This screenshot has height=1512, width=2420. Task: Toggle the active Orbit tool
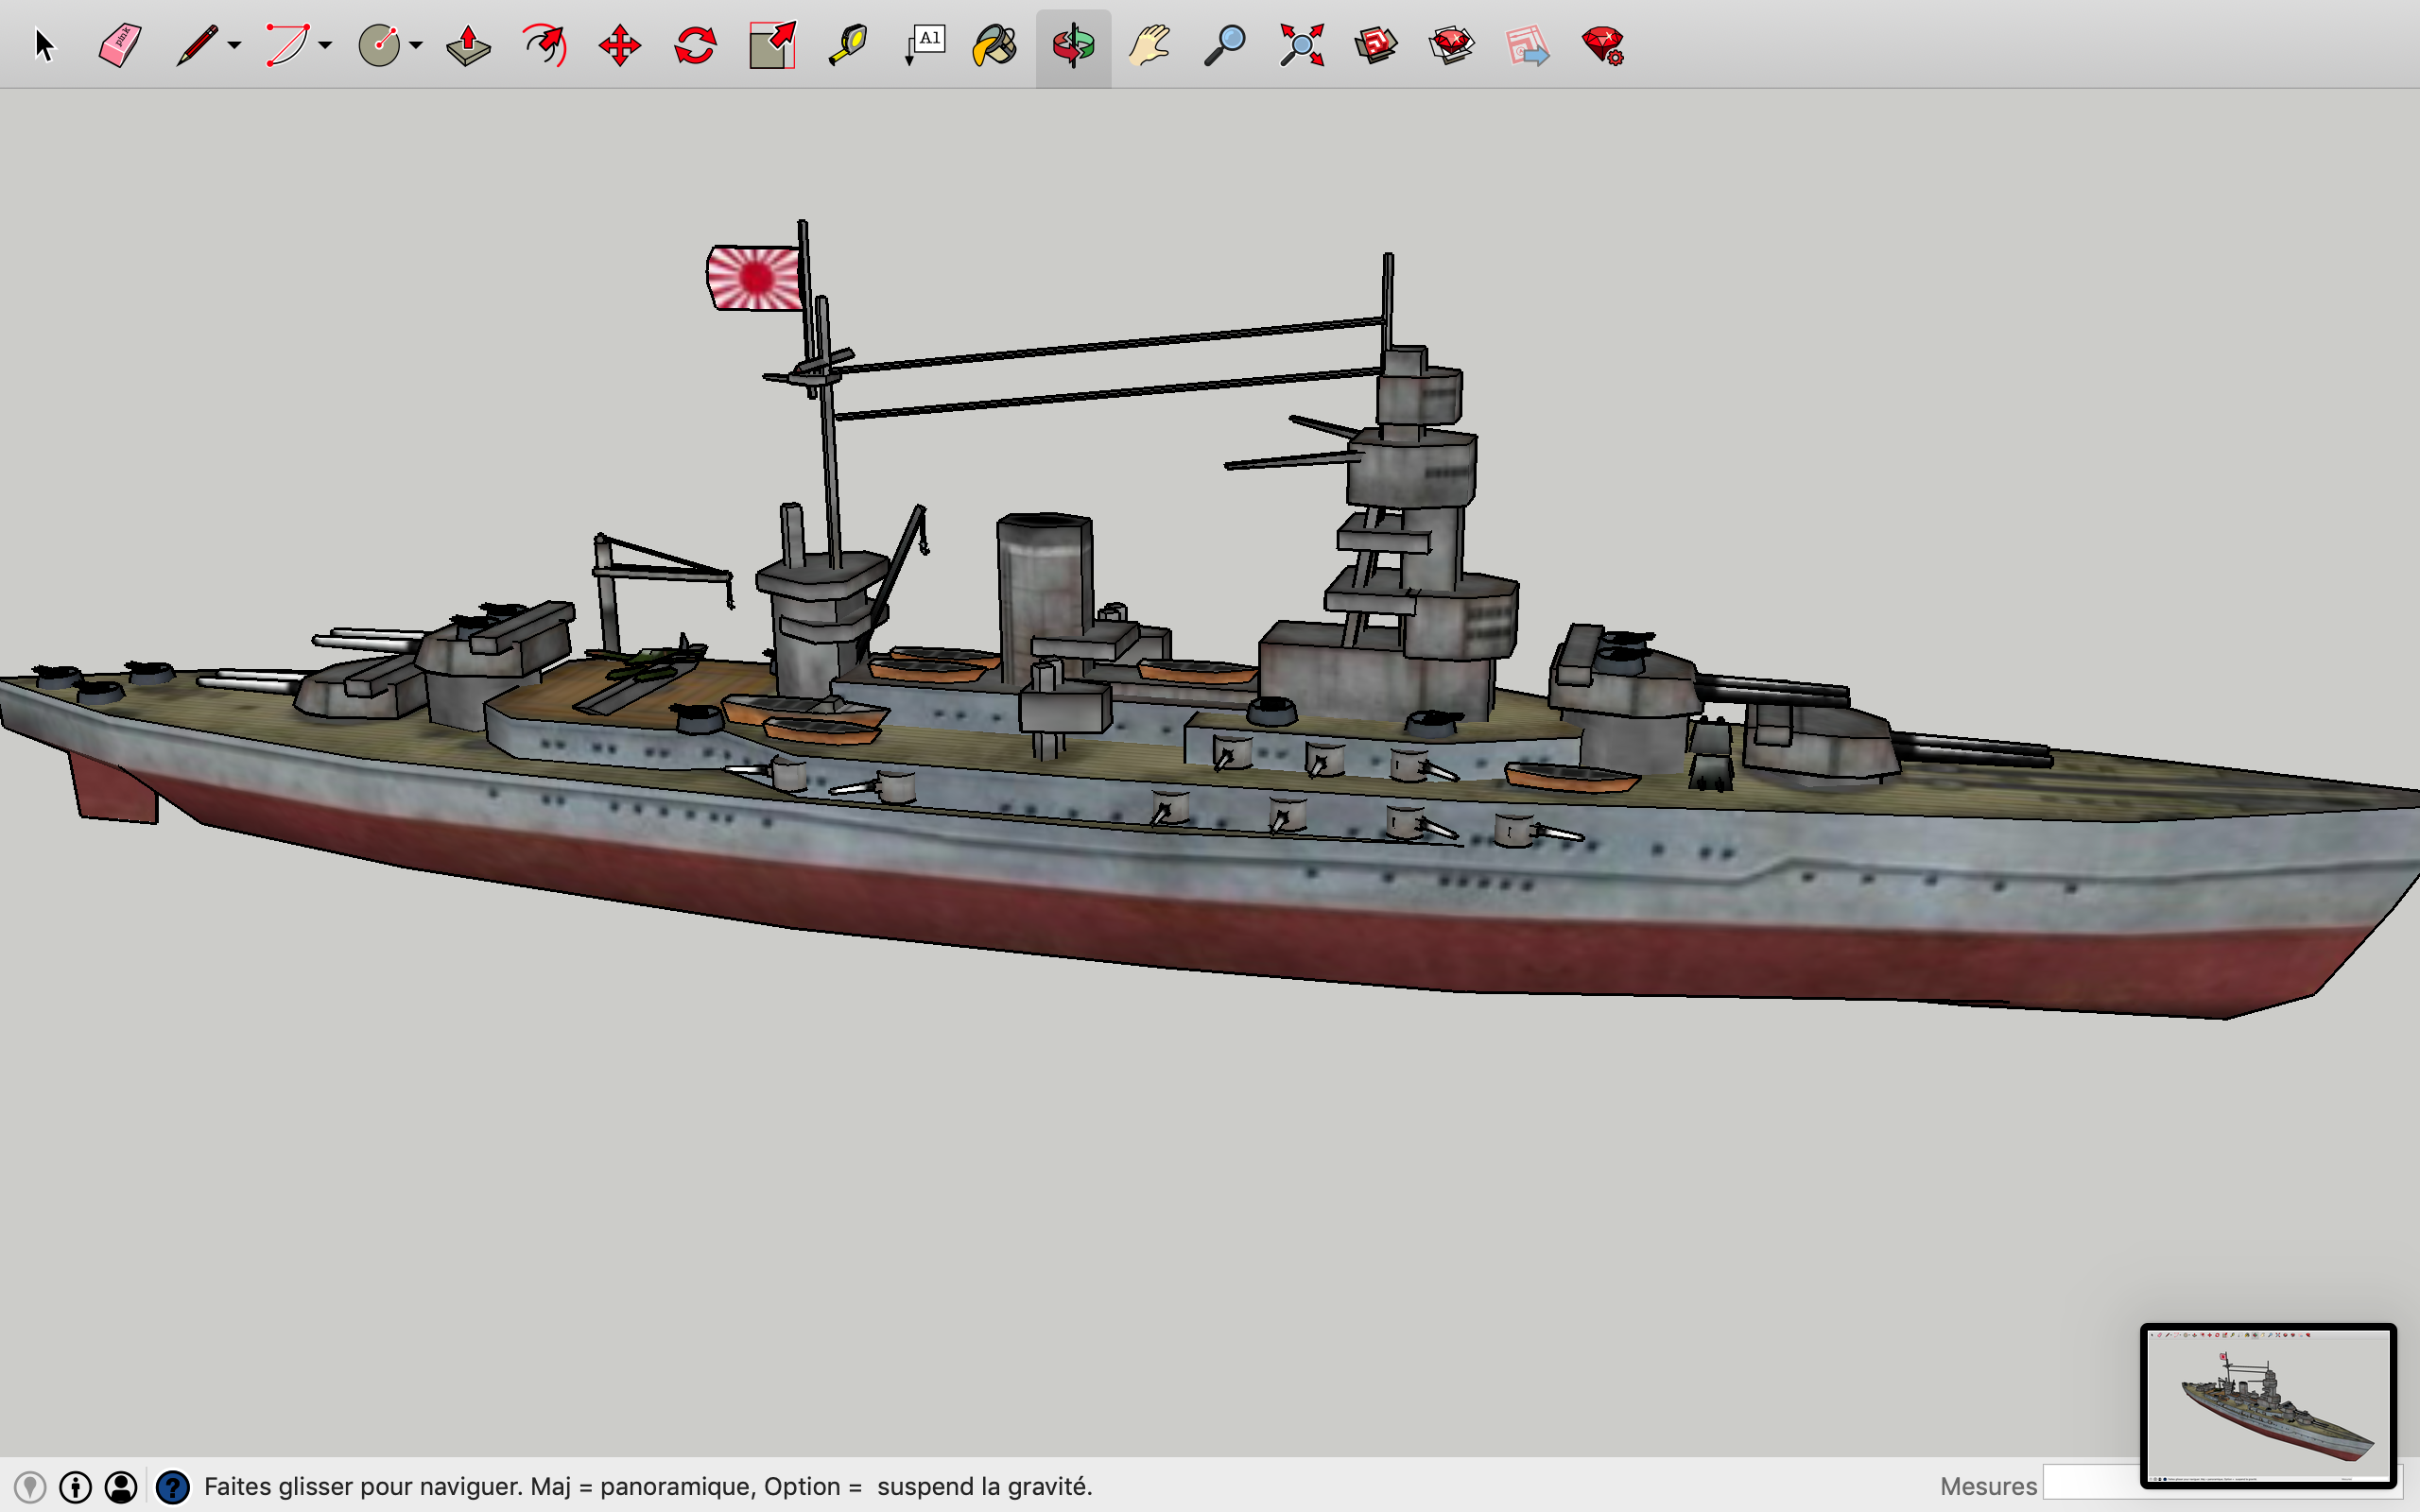(x=1073, y=47)
